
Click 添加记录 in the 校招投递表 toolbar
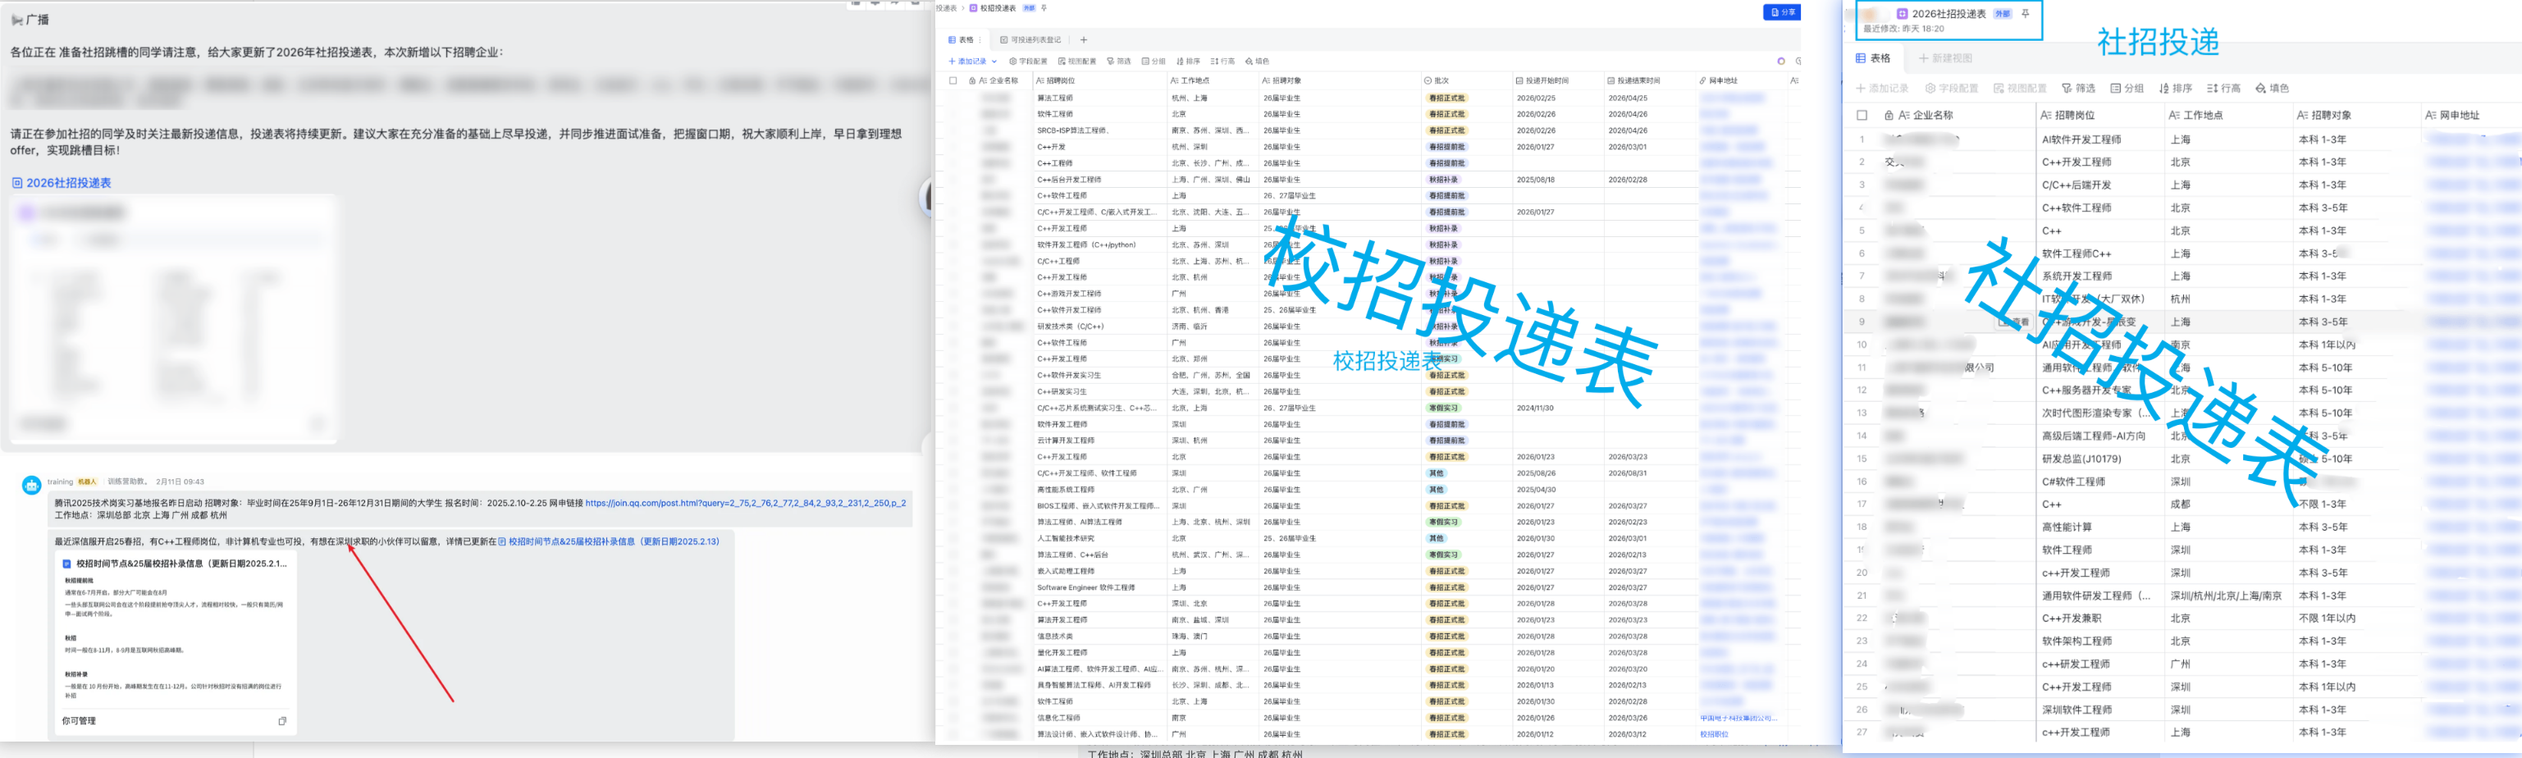tap(967, 61)
